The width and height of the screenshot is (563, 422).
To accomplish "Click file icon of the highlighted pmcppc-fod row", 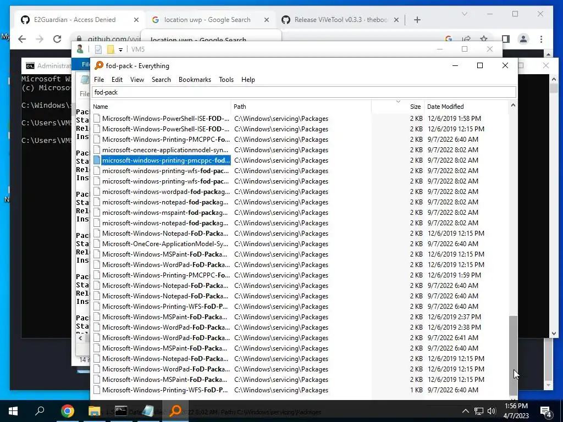I will [97, 160].
